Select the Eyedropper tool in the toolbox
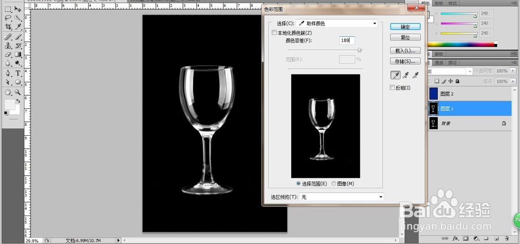The height and width of the screenshot is (244, 520). point(18,27)
